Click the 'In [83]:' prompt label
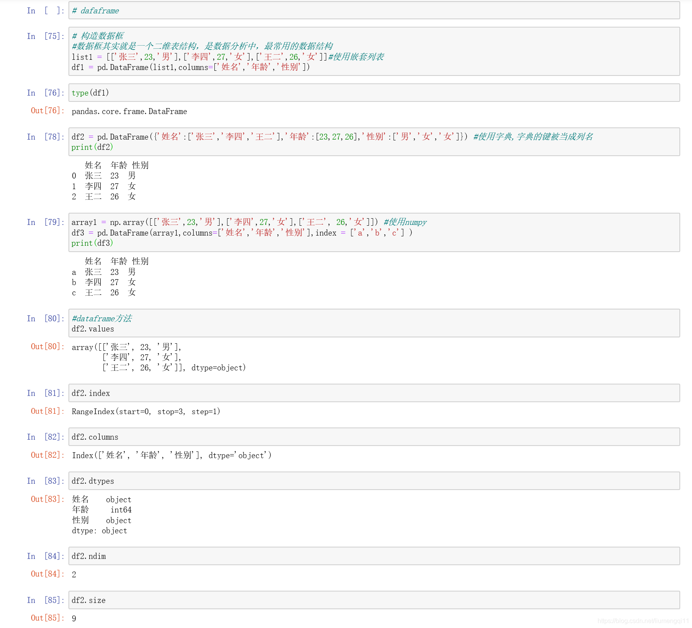692x628 pixels. coord(46,481)
